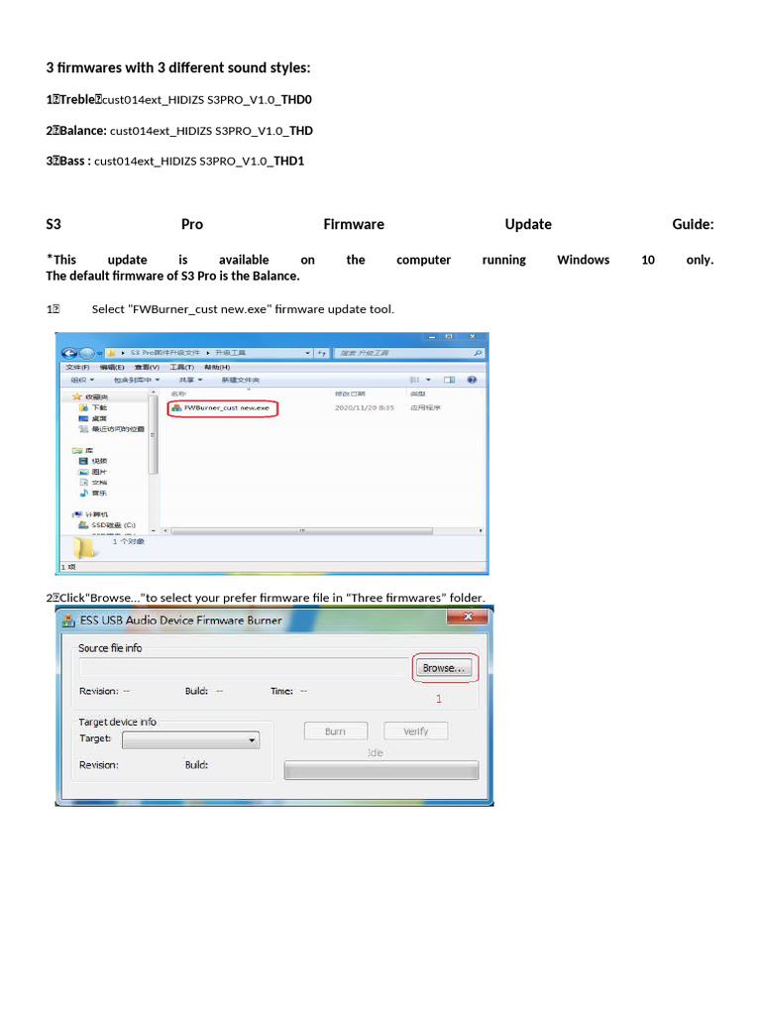Sort by 类型 type column header
This screenshot has height=1015, width=761.
coord(418,394)
